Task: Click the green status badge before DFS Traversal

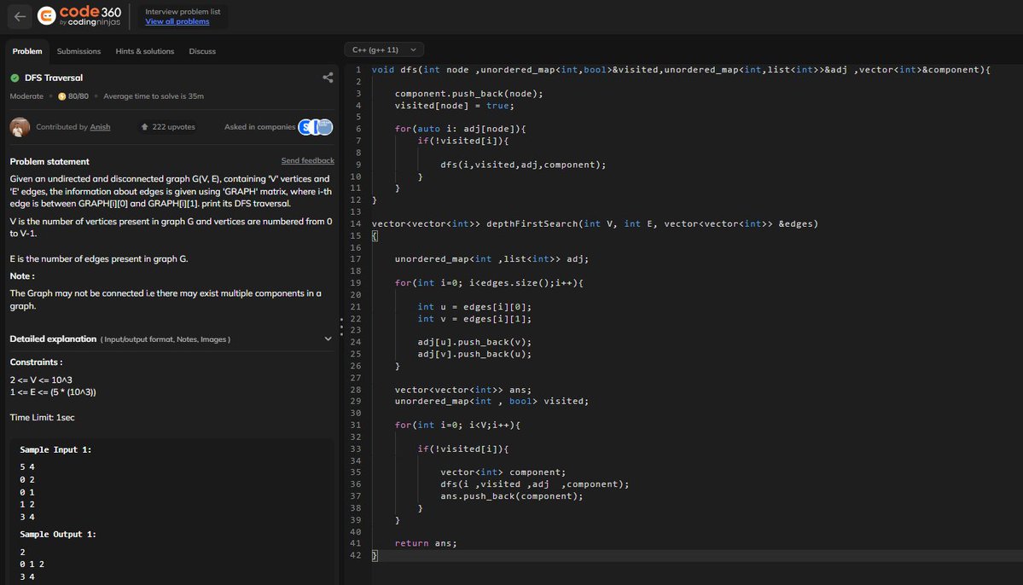Action: pyautogui.click(x=15, y=76)
